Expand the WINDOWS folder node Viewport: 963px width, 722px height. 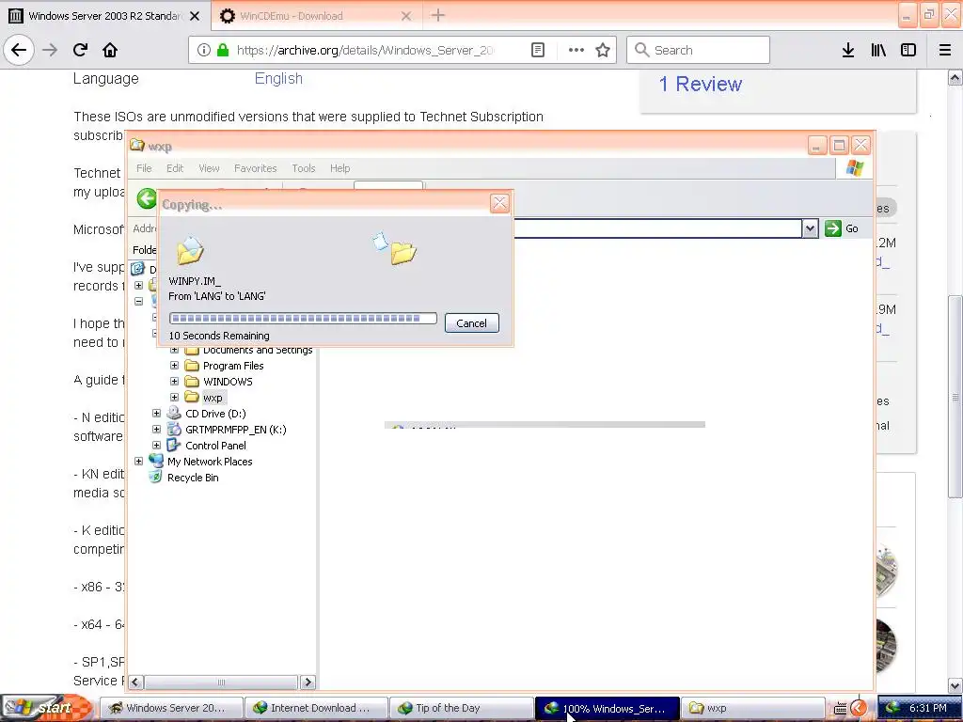(x=174, y=382)
